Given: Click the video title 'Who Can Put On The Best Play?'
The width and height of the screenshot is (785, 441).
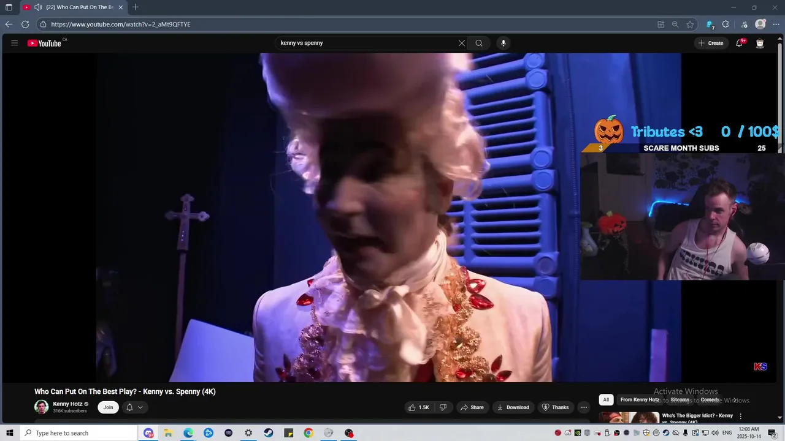Looking at the screenshot, I should (125, 391).
